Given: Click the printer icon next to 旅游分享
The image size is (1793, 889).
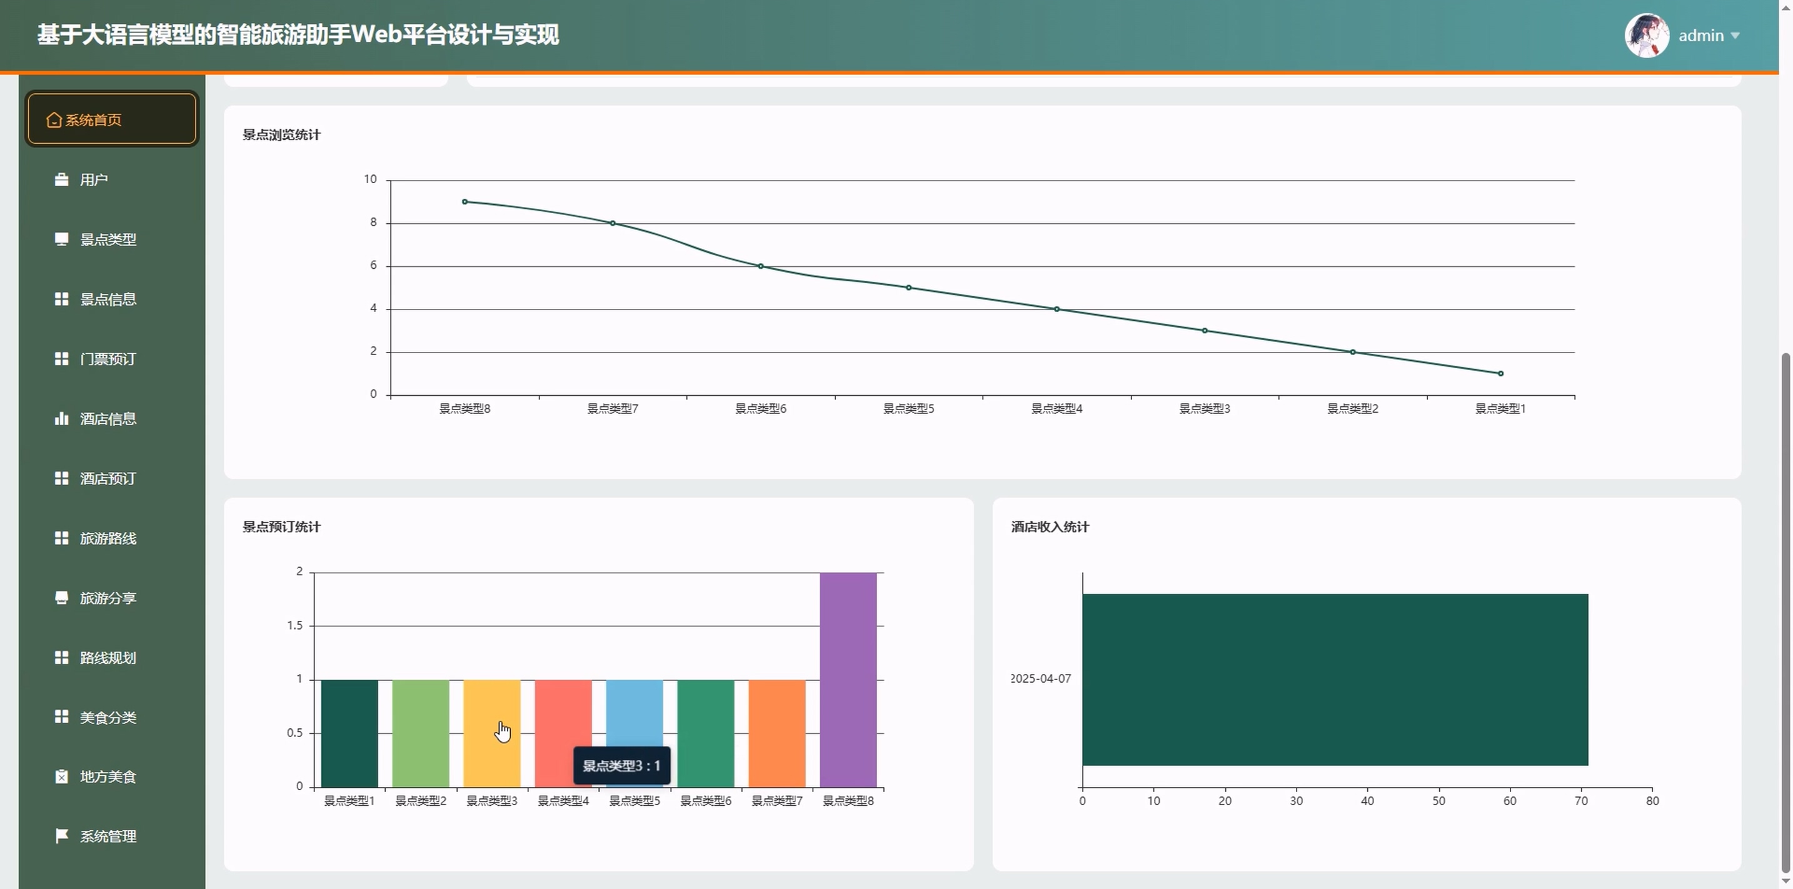Looking at the screenshot, I should pos(61,598).
